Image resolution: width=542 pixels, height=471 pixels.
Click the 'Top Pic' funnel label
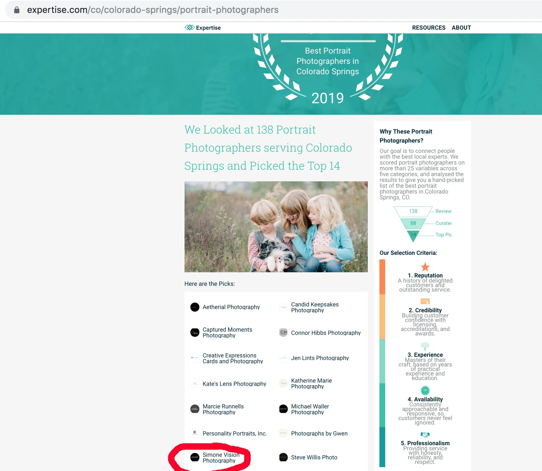[x=444, y=235]
